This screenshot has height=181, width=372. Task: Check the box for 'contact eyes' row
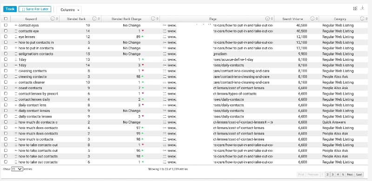pyautogui.click(x=6, y=25)
